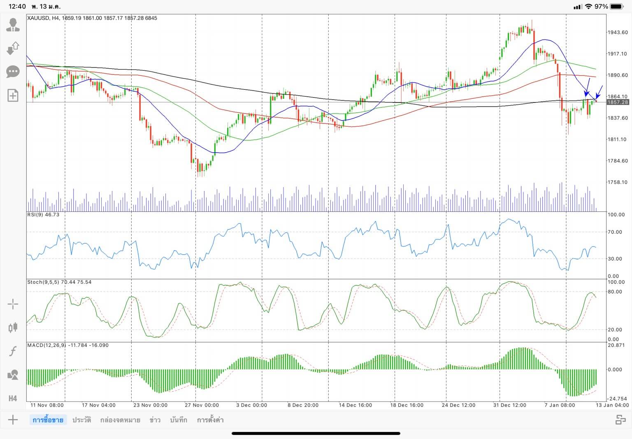Click the 11 Nov 08:00 time label

click(x=47, y=405)
